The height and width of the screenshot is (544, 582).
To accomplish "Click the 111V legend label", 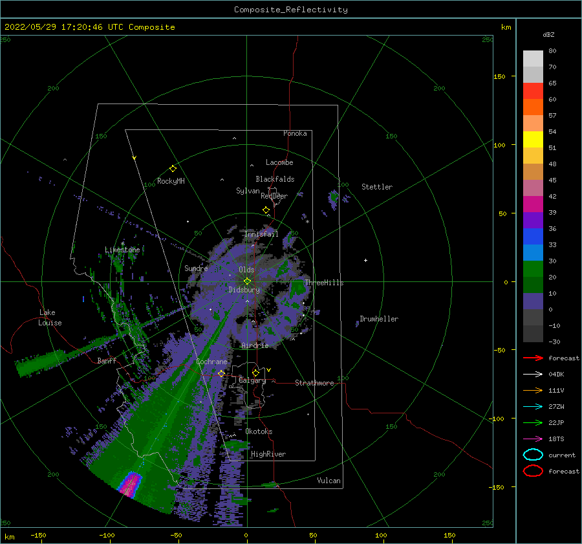I will coord(556,390).
